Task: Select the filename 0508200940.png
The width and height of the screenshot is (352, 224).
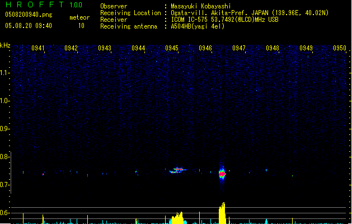Action: coord(29,15)
